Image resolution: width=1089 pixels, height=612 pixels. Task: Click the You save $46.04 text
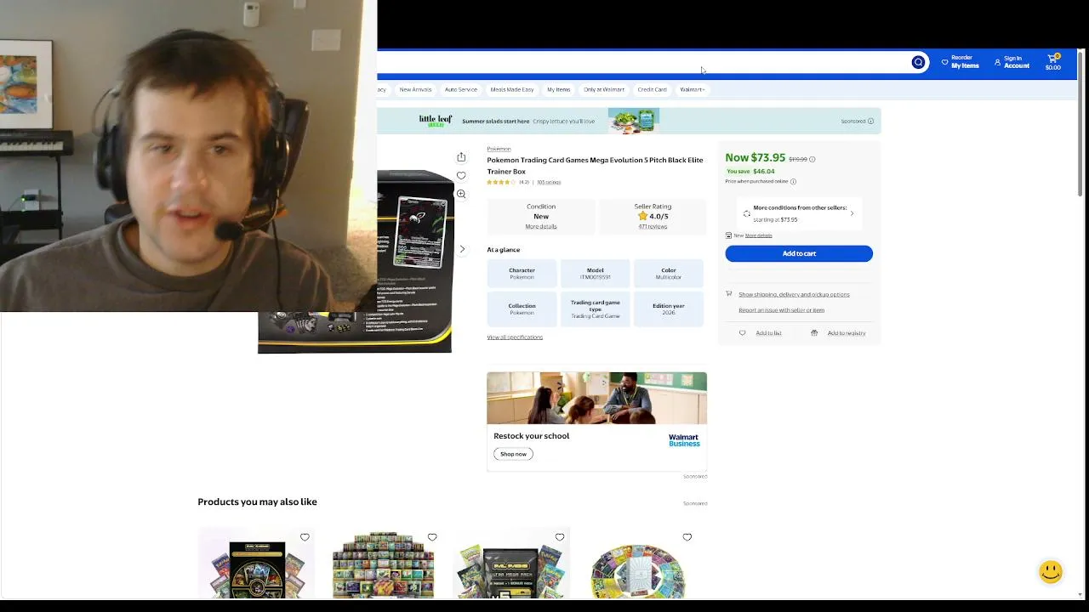tap(750, 171)
